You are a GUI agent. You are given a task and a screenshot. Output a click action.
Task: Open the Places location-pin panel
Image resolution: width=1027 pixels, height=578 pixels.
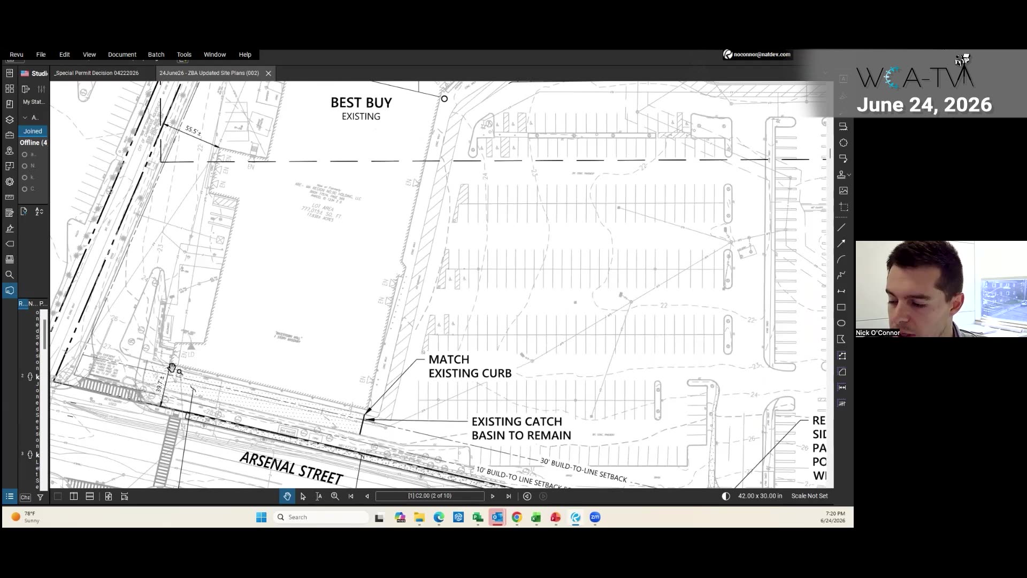coord(10,150)
